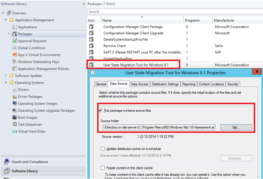The image size is (263, 179).
Task: Click package icon for Remove Client row
Action: coord(91,46)
